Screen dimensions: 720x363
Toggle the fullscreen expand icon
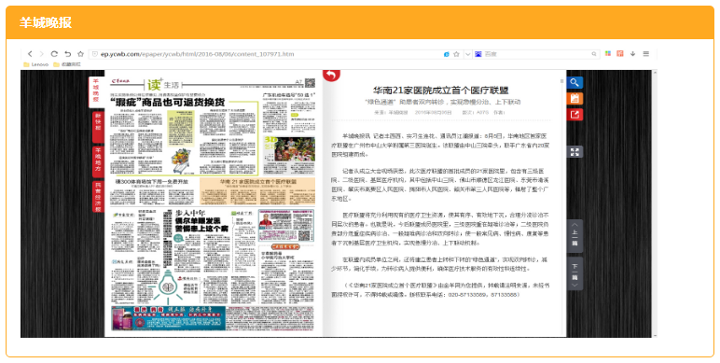[575, 151]
